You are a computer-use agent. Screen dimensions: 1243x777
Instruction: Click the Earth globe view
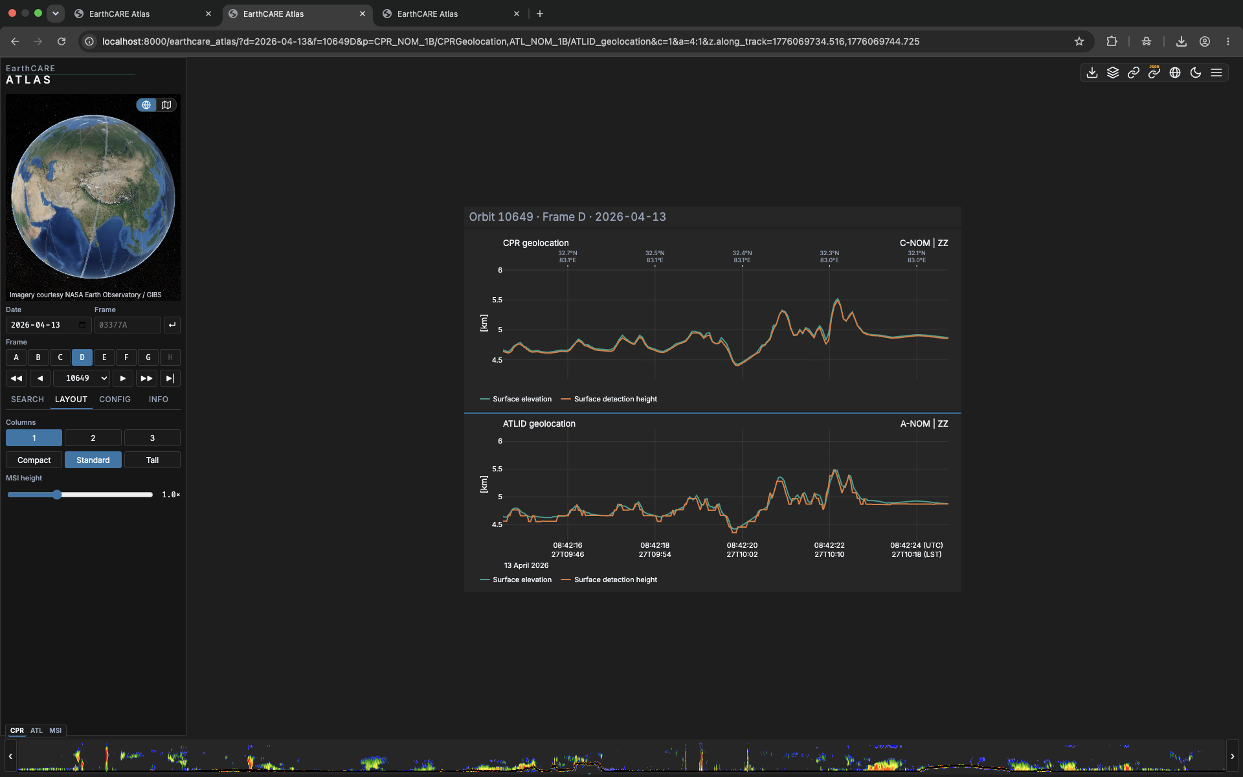point(93,197)
